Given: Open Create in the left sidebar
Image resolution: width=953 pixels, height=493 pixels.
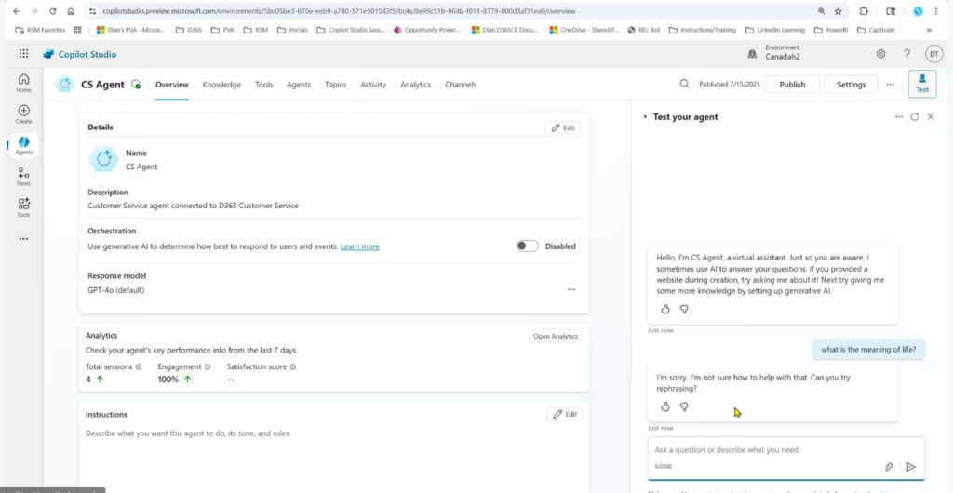Looking at the screenshot, I should [23, 114].
